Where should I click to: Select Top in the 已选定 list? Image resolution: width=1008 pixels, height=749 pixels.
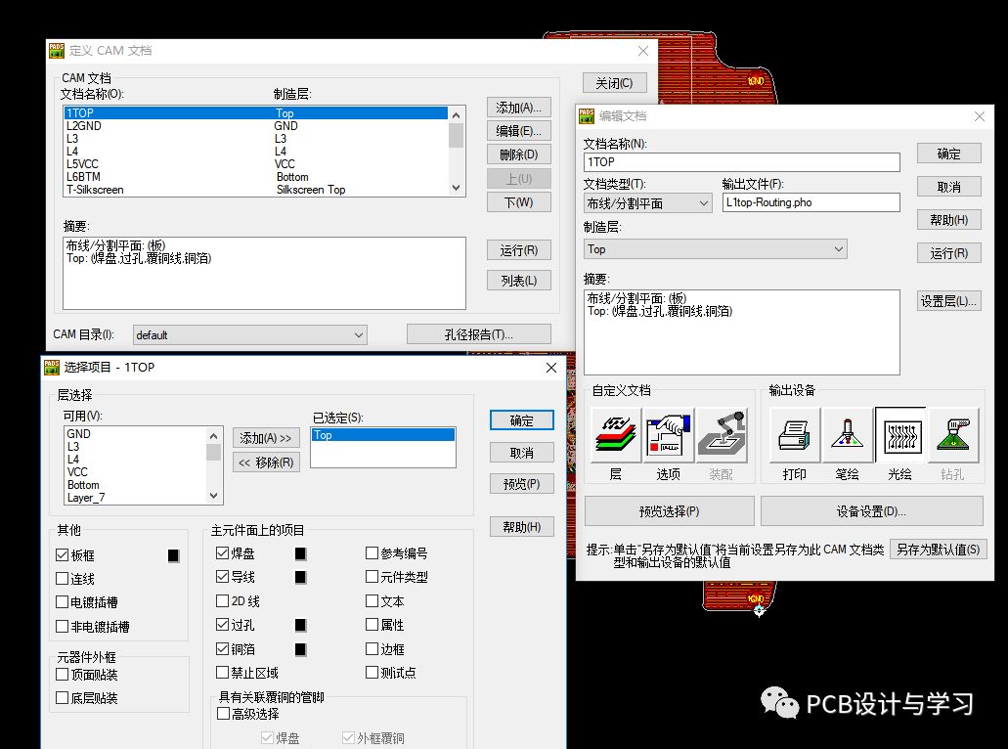click(x=383, y=435)
